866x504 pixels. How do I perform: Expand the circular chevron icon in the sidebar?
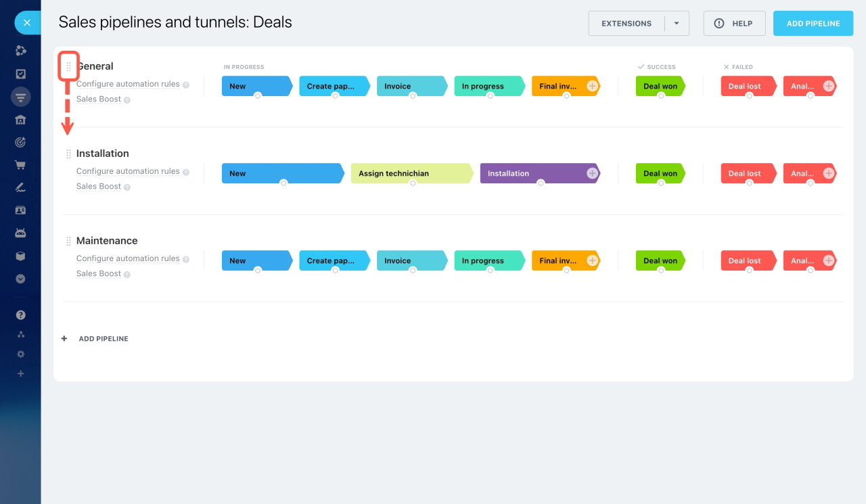click(20, 278)
